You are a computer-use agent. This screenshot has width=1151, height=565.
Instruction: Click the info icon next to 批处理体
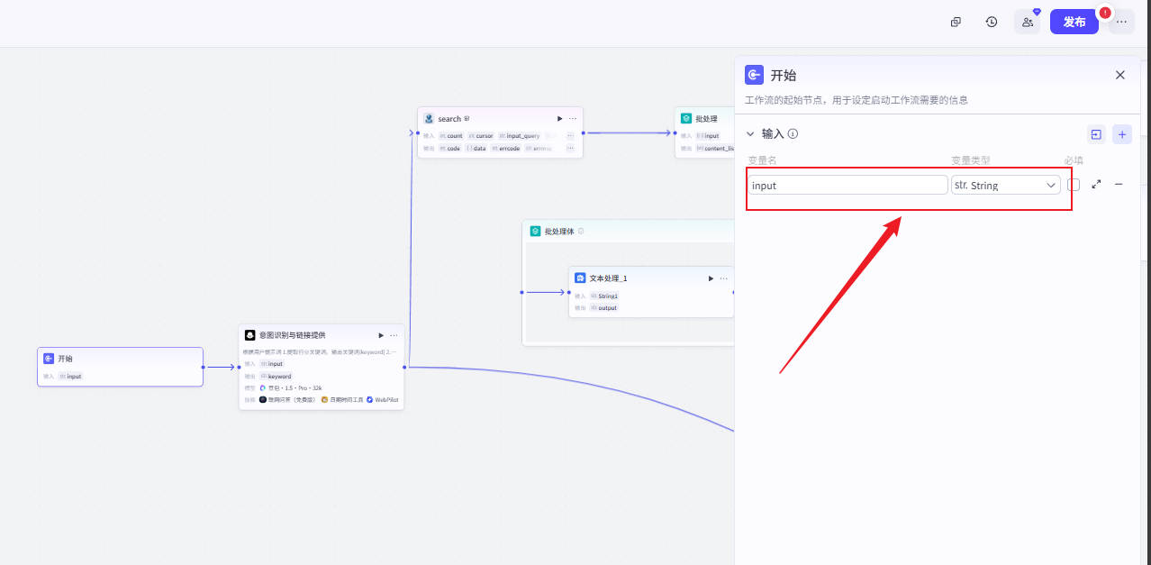(581, 232)
